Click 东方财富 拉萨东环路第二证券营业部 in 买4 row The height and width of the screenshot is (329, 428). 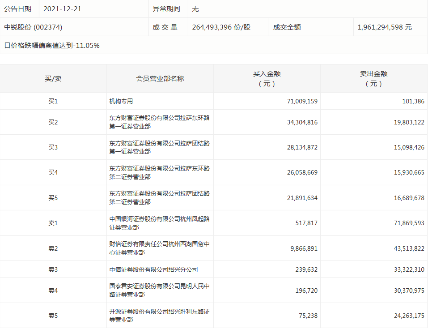tap(159, 172)
